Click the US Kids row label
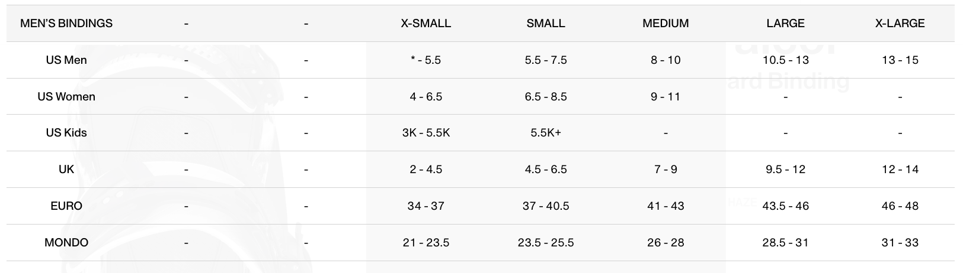 [66, 133]
